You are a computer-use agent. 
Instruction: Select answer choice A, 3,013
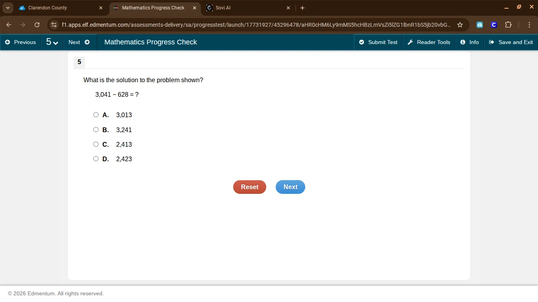point(96,114)
